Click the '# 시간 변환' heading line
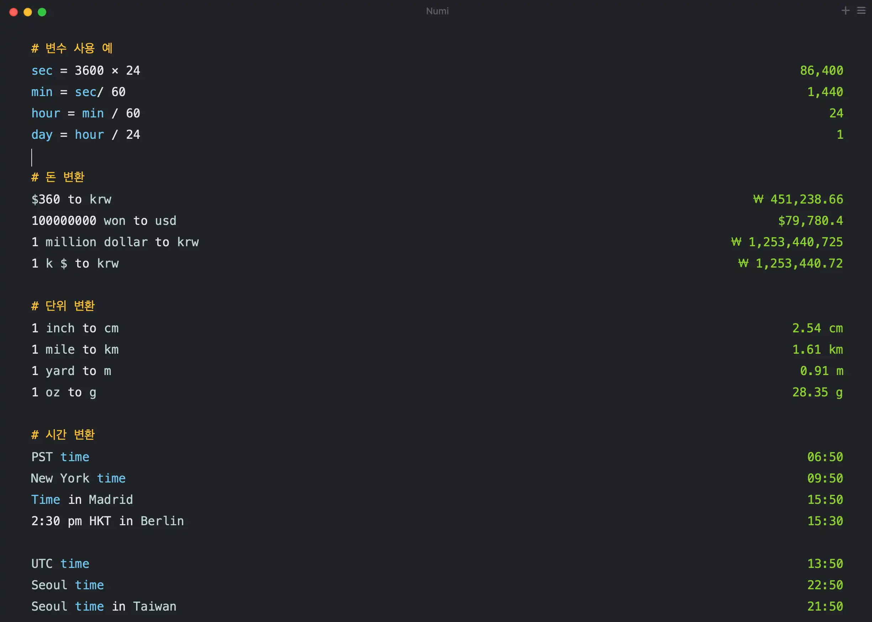872x622 pixels. [x=63, y=434]
